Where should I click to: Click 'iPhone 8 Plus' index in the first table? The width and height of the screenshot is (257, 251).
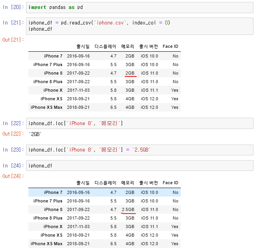tap(48, 82)
